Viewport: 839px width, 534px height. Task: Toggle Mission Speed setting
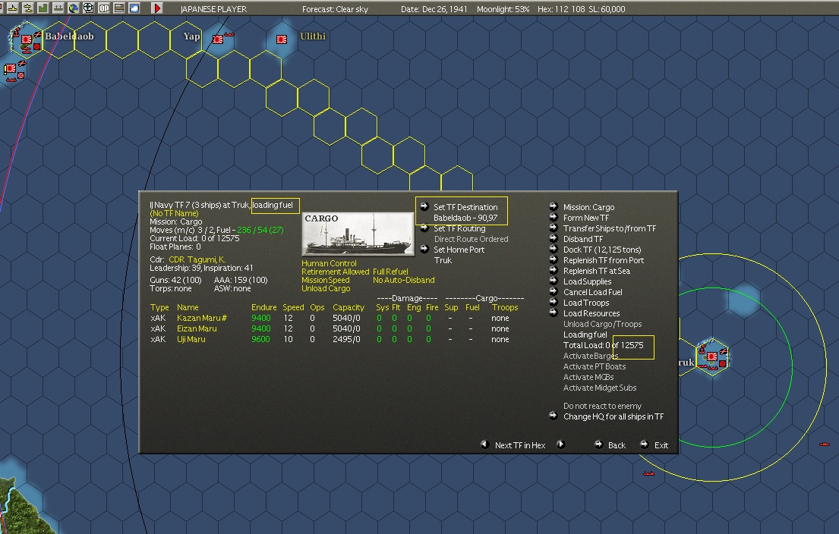coord(325,280)
